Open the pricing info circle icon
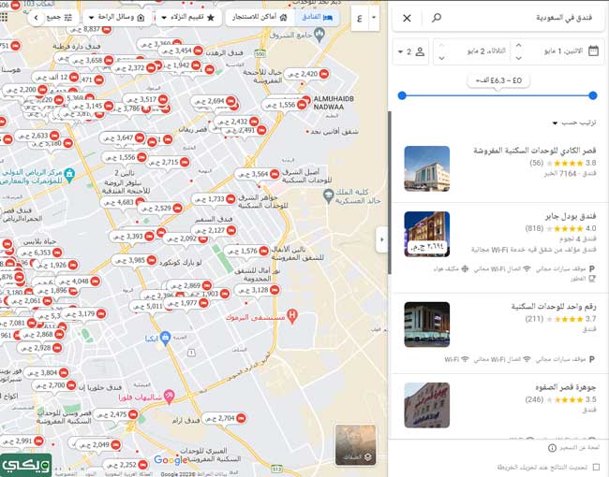The width and height of the screenshot is (609, 477). (552, 448)
